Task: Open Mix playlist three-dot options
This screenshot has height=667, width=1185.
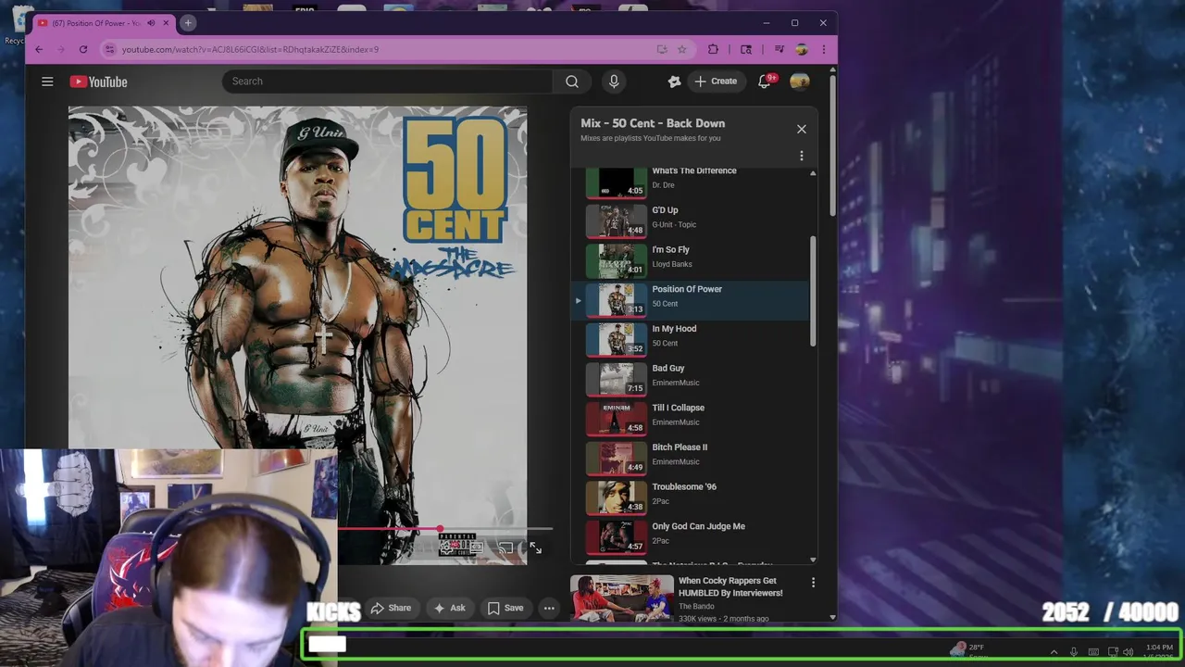Action: [x=802, y=156]
